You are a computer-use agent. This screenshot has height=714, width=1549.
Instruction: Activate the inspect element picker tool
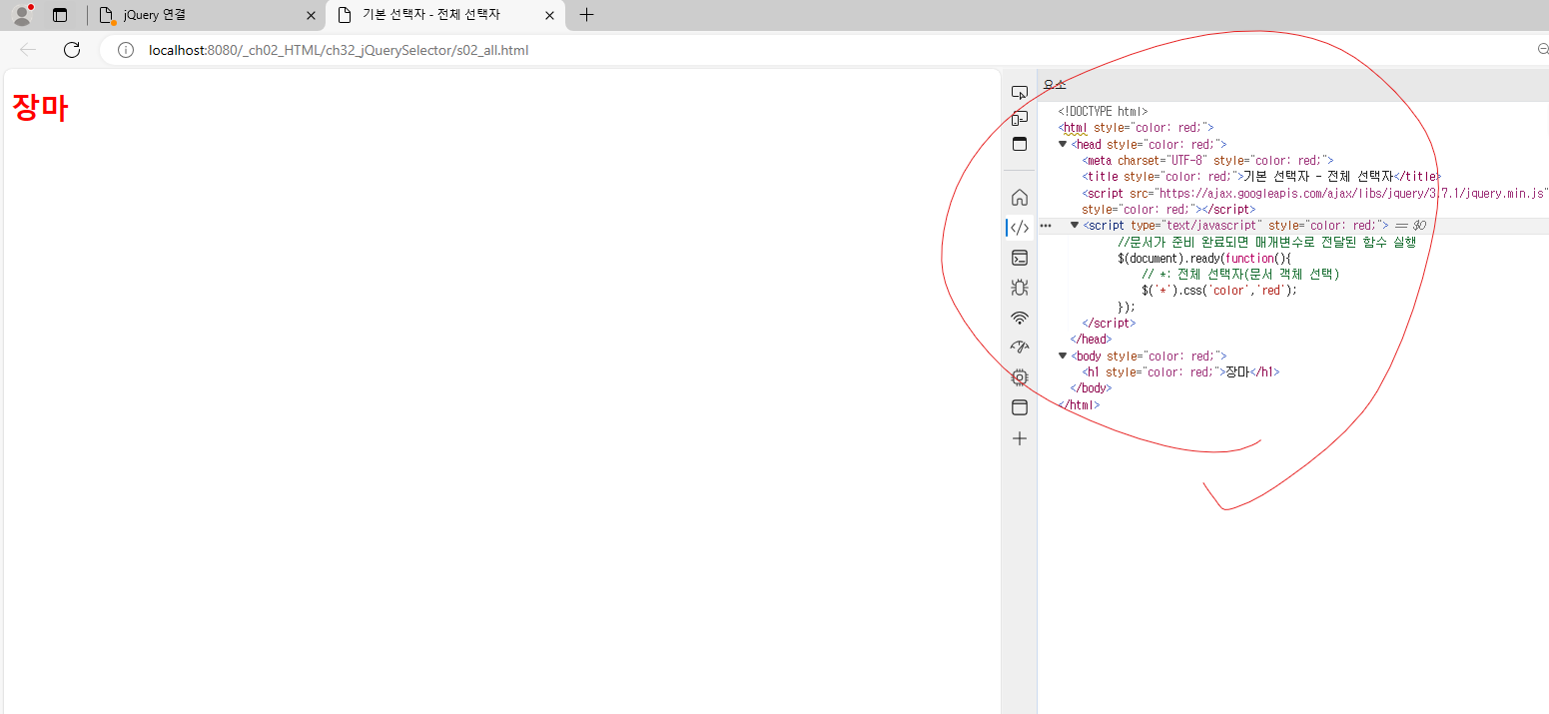pos(1019,92)
